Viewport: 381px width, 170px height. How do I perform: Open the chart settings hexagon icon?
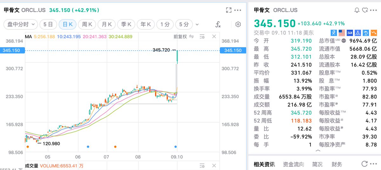[x=238, y=24]
